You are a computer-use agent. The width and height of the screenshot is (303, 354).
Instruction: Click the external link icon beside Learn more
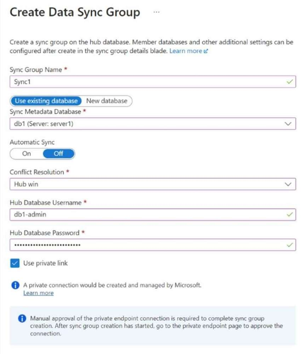tap(206, 51)
